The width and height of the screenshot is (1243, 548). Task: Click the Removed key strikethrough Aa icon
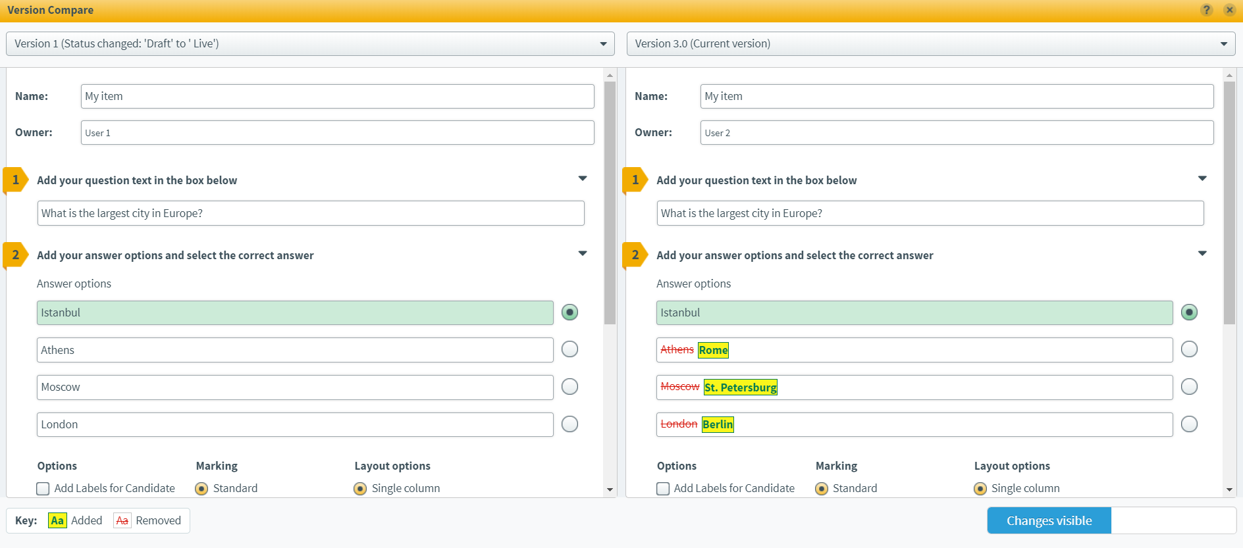tap(122, 520)
